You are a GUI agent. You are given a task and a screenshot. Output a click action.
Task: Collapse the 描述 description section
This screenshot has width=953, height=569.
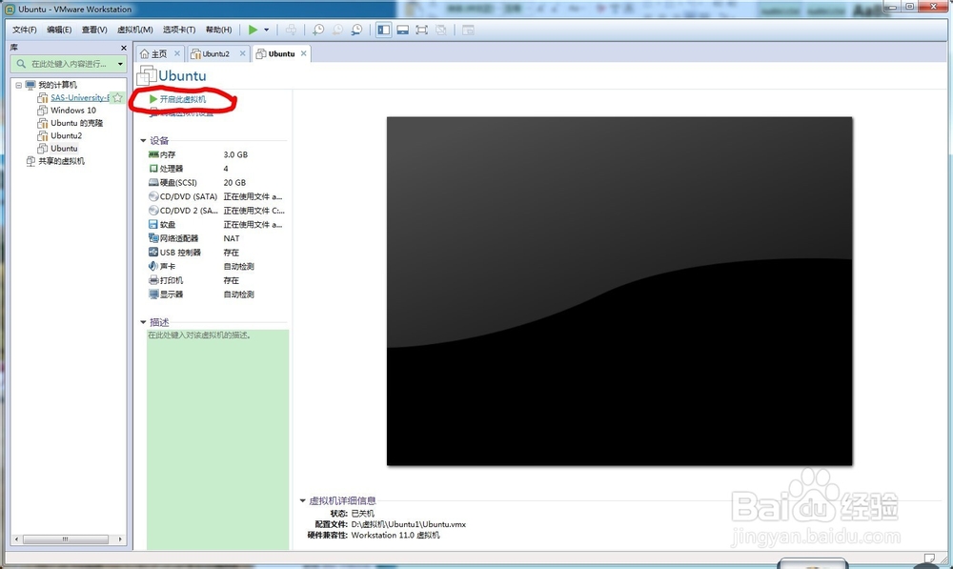[x=144, y=322]
